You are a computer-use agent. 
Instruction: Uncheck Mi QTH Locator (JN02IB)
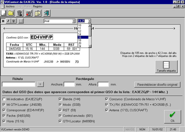[4, 105]
